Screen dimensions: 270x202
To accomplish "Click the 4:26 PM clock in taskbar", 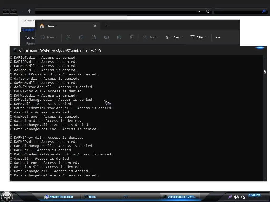I will [254, 195].
